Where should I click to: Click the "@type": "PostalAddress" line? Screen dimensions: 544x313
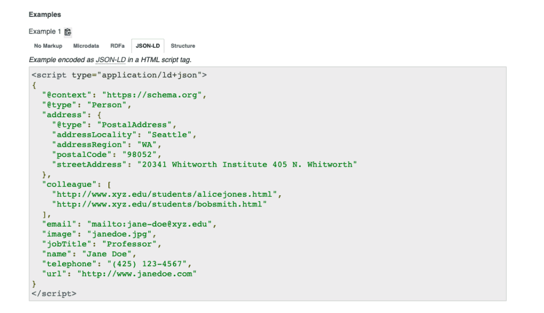point(114,125)
